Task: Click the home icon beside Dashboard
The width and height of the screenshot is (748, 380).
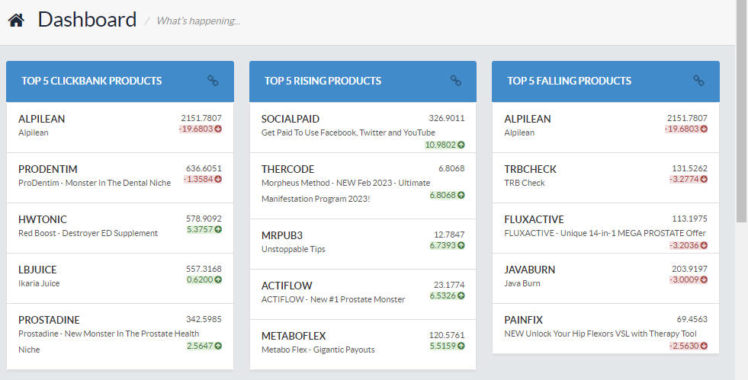Action: [x=16, y=21]
